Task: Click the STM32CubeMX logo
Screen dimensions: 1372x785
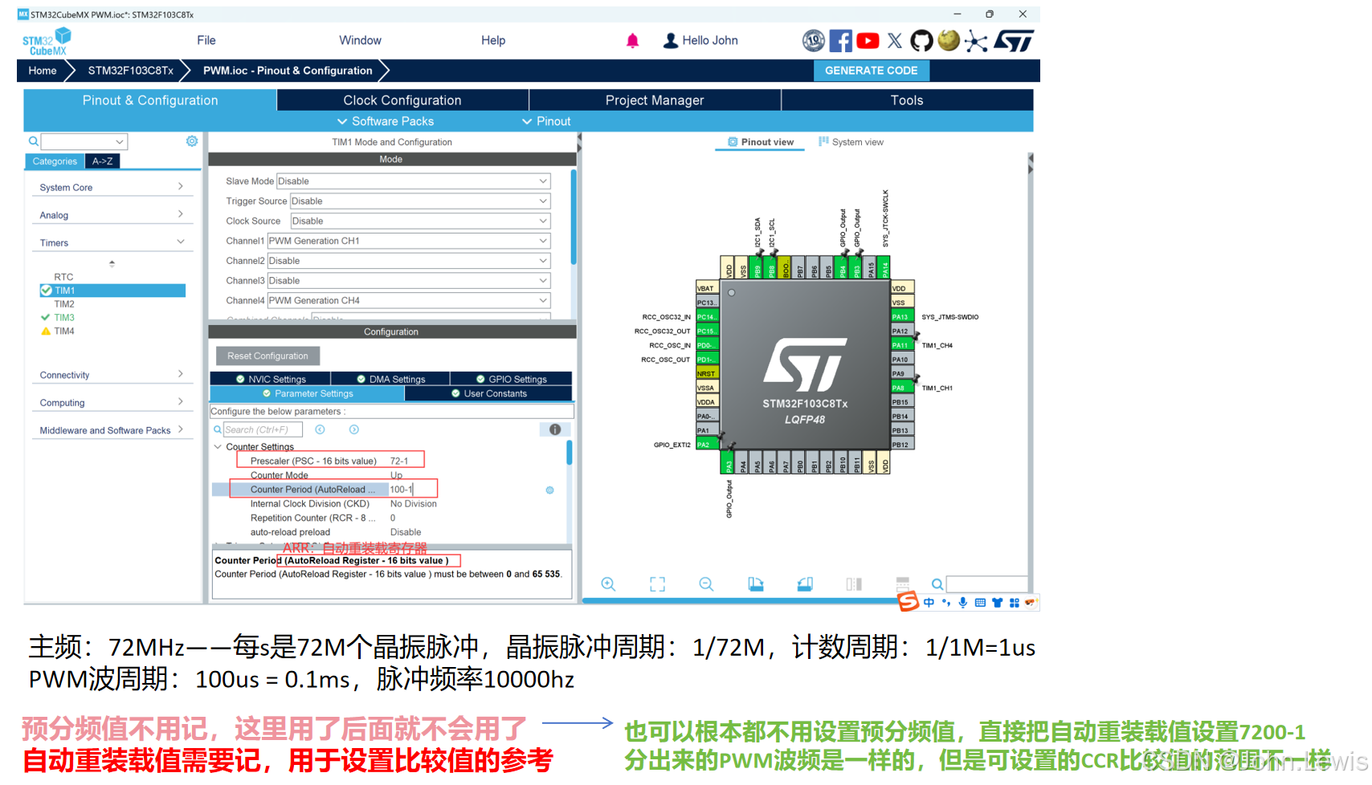Action: (47, 42)
